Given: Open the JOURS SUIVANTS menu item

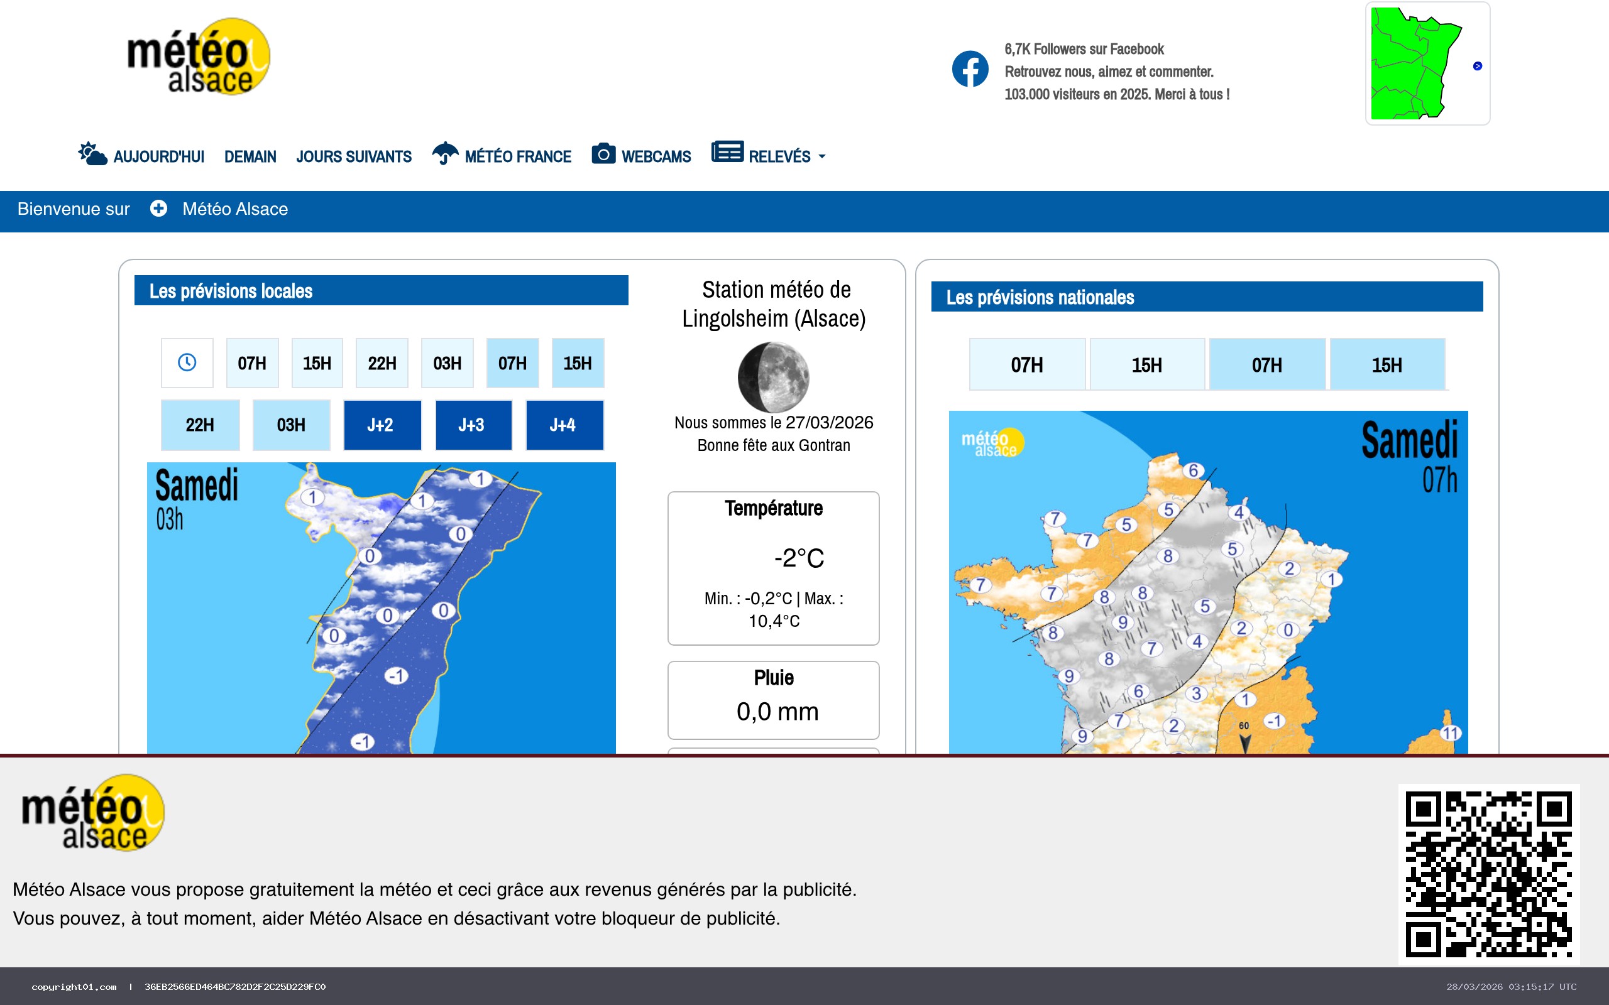Looking at the screenshot, I should [x=354, y=156].
